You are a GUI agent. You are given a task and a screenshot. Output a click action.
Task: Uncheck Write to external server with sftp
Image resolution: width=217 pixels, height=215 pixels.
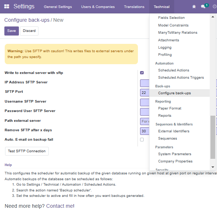(142, 73)
